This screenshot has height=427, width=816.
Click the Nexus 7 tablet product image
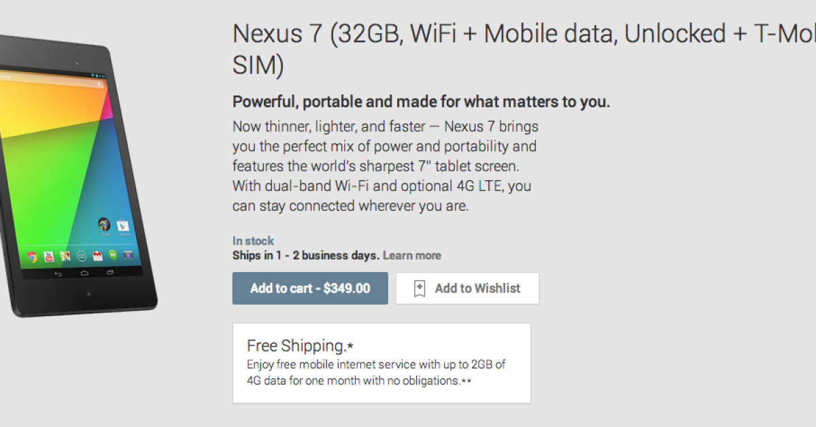pyautogui.click(x=68, y=177)
